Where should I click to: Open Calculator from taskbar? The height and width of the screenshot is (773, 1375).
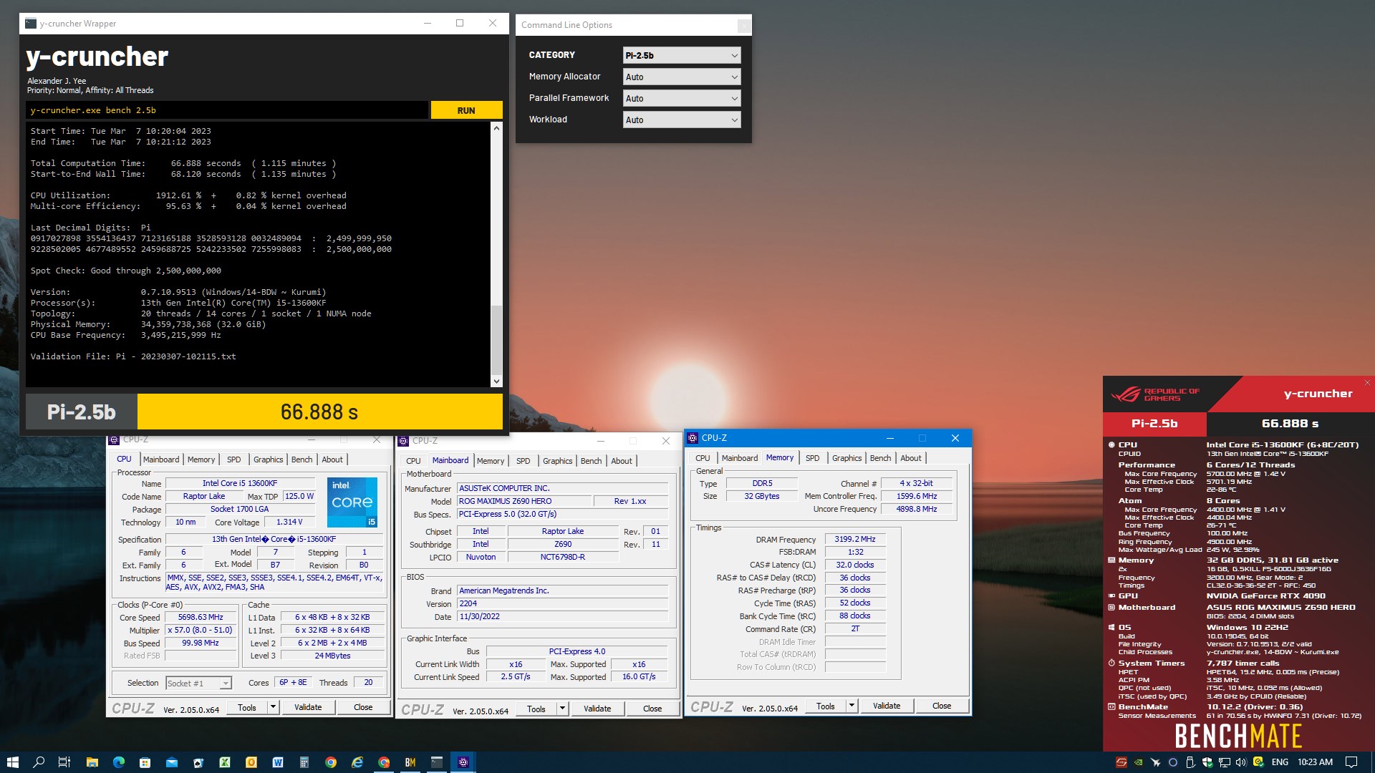coord(304,762)
